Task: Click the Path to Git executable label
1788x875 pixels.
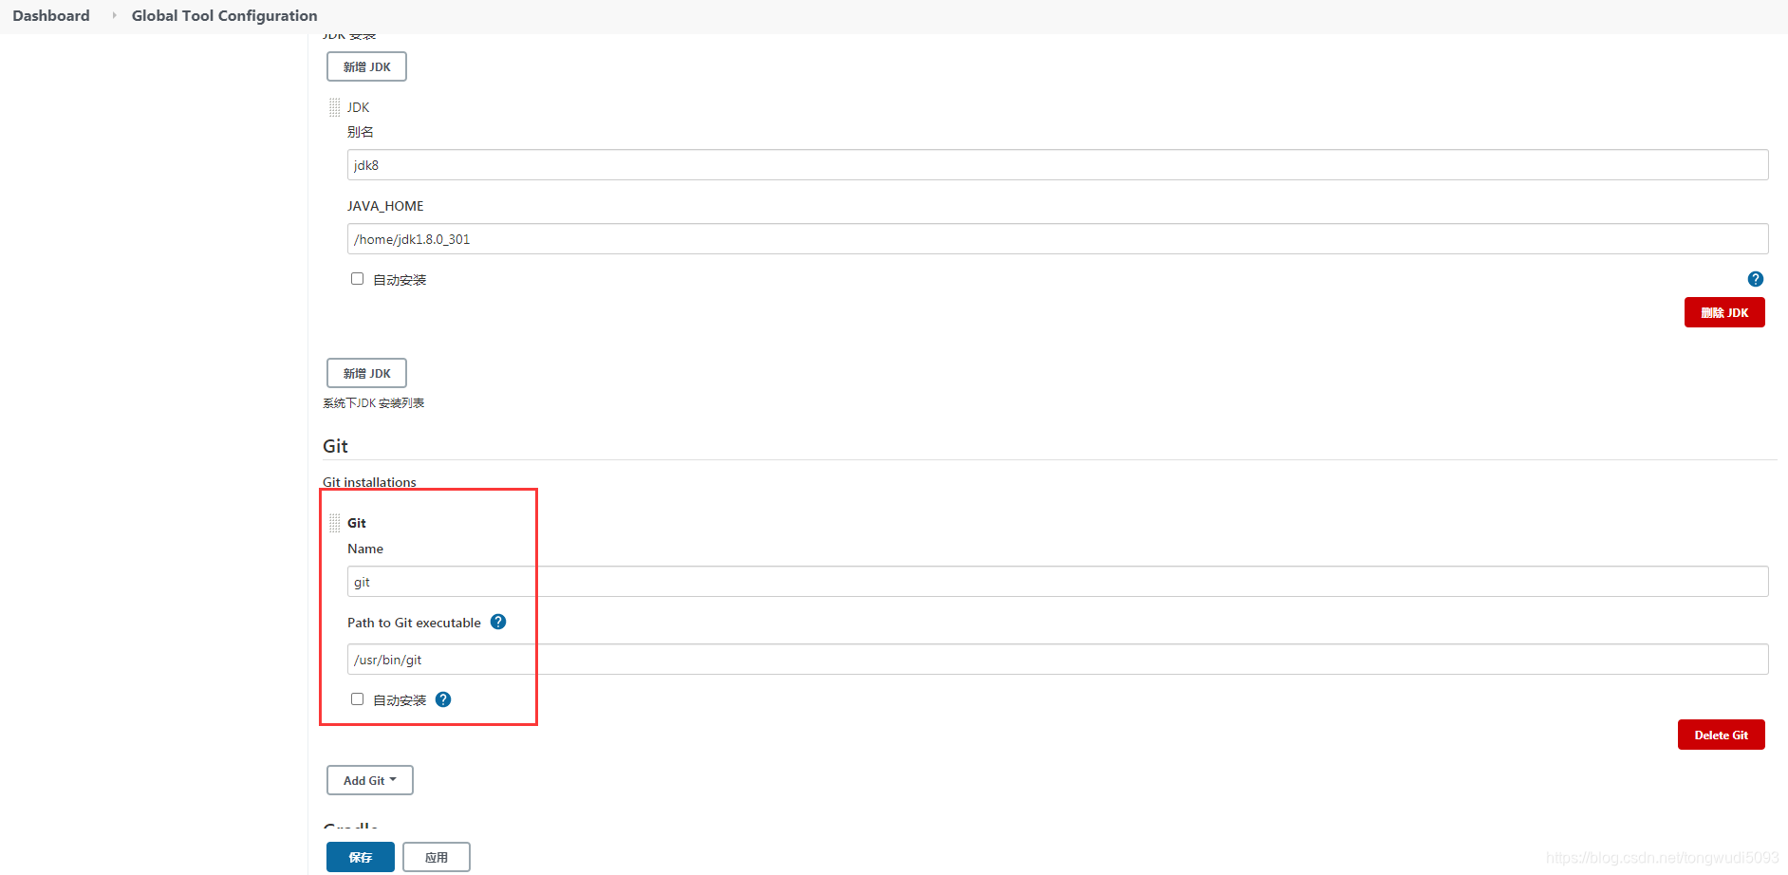Action: (x=414, y=623)
